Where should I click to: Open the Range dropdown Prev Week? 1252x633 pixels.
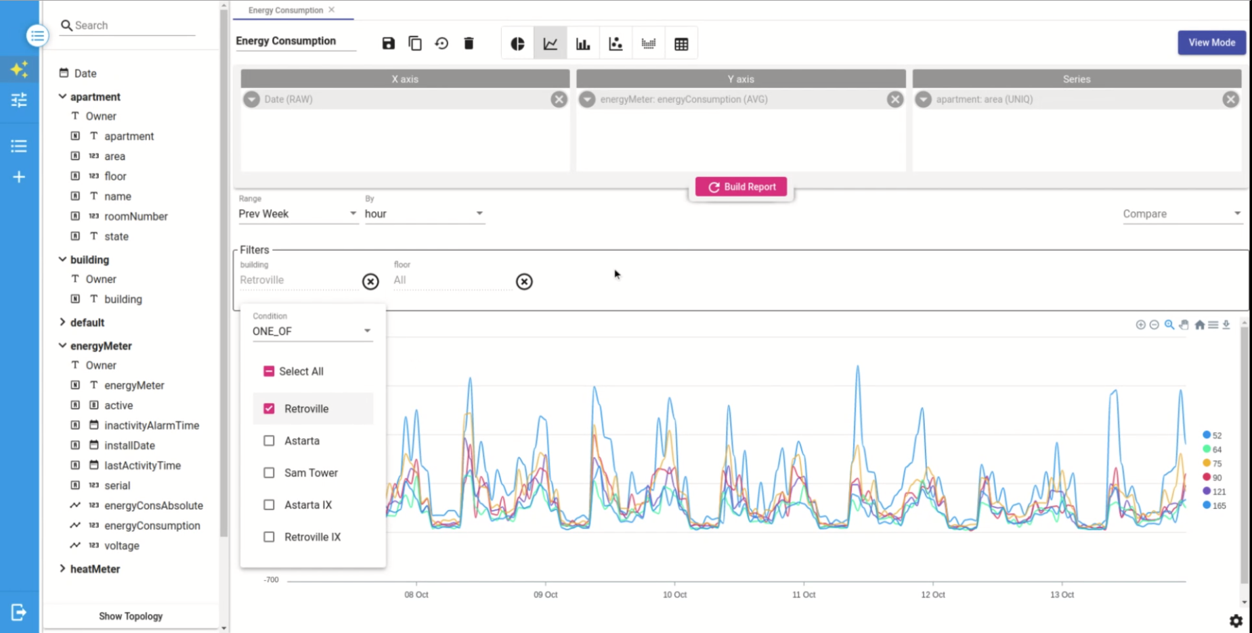pos(297,214)
